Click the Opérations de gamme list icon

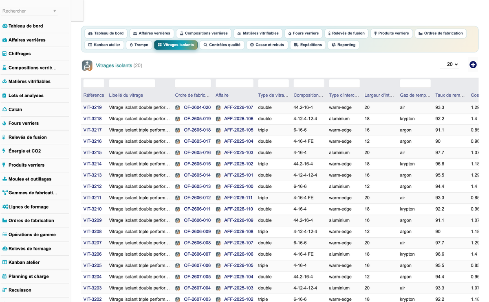pyautogui.click(x=5, y=235)
